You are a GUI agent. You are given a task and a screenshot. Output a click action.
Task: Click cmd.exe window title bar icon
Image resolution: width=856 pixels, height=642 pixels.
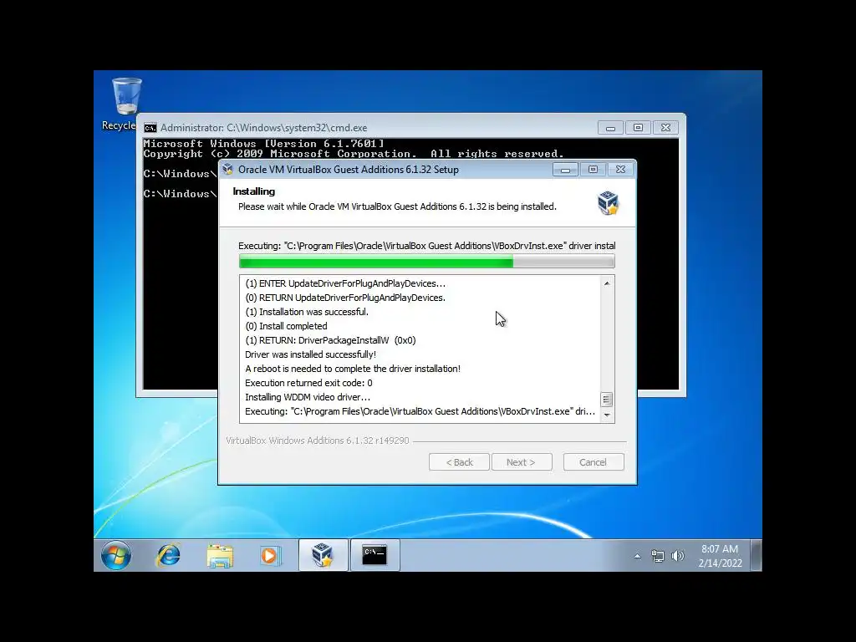(150, 128)
